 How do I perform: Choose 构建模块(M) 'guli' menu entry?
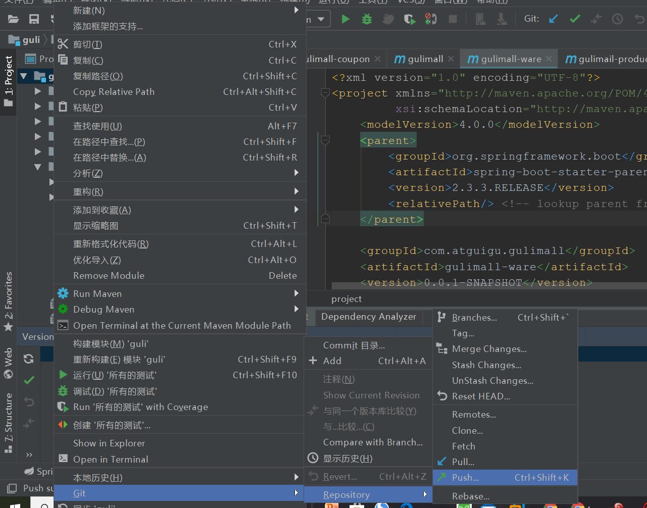click(180, 344)
